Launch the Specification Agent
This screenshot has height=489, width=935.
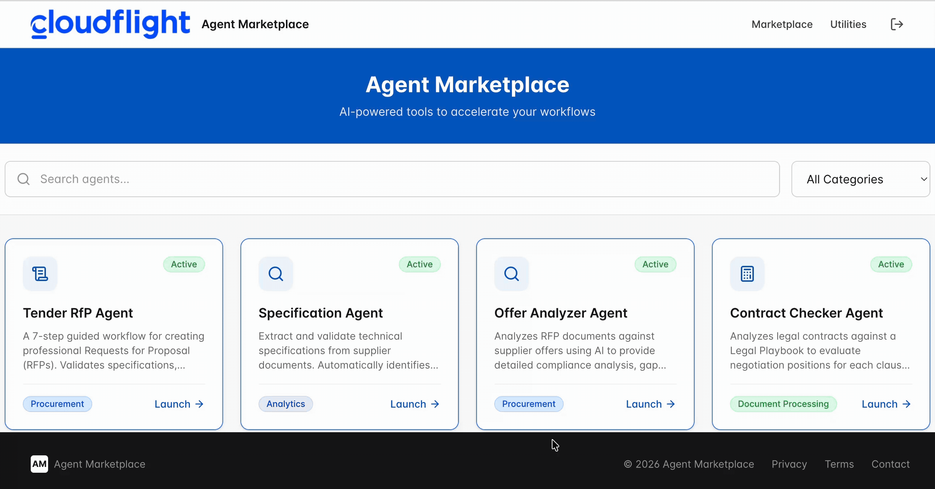point(414,404)
